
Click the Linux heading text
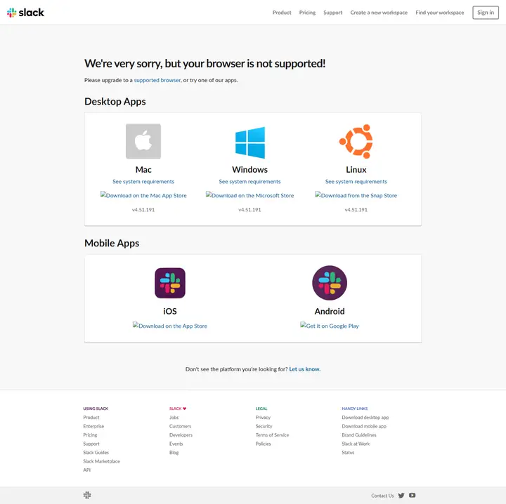(x=356, y=169)
